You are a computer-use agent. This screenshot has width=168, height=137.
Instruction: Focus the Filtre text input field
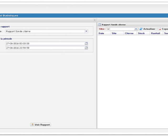coord(122,29)
